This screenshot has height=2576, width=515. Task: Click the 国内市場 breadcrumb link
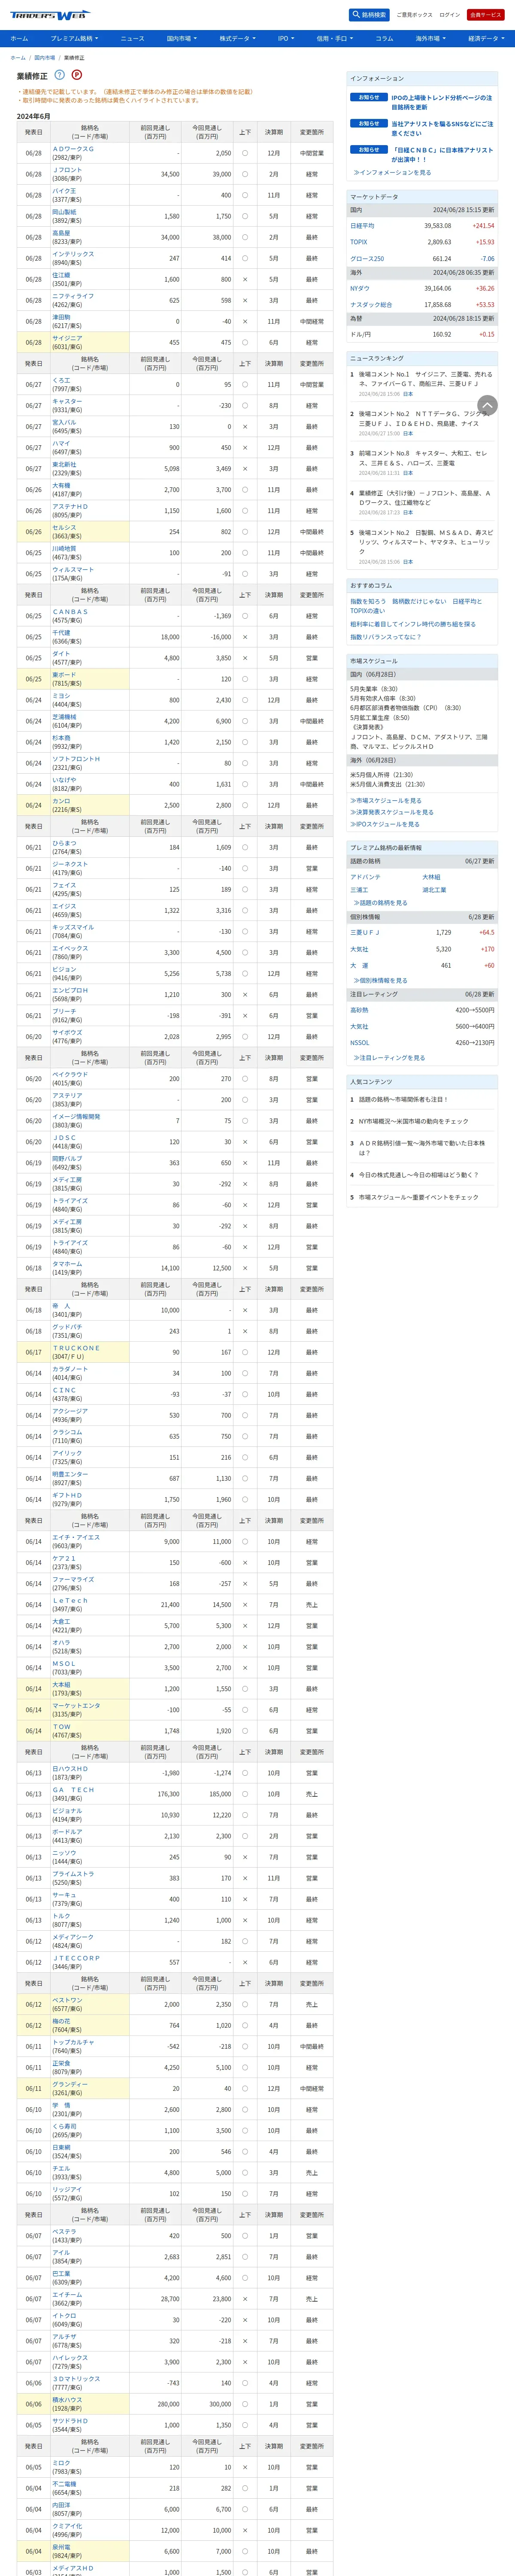pyautogui.click(x=45, y=58)
